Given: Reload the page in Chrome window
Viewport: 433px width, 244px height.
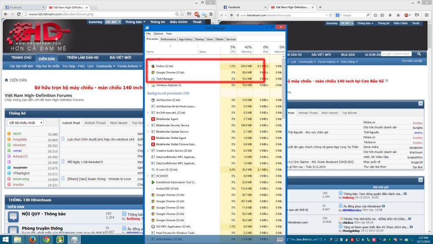Looking at the screenshot, I should coord(19,14).
